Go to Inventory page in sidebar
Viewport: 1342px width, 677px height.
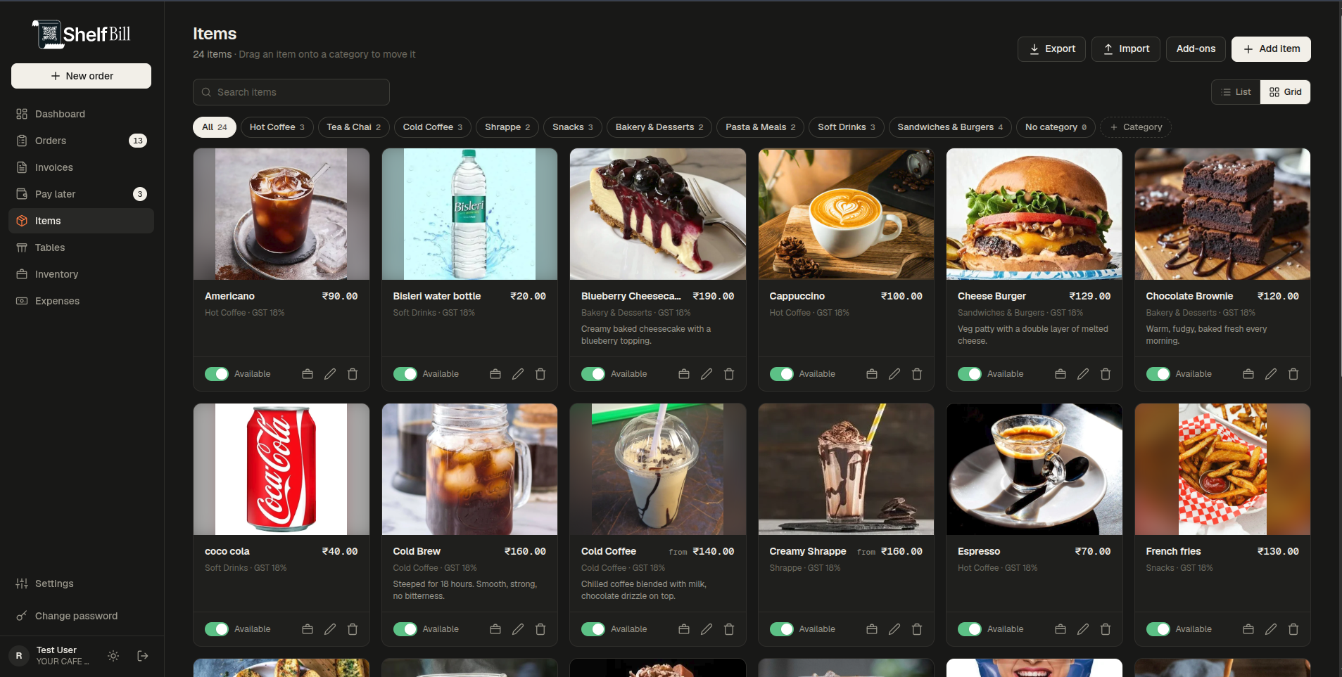[82, 274]
